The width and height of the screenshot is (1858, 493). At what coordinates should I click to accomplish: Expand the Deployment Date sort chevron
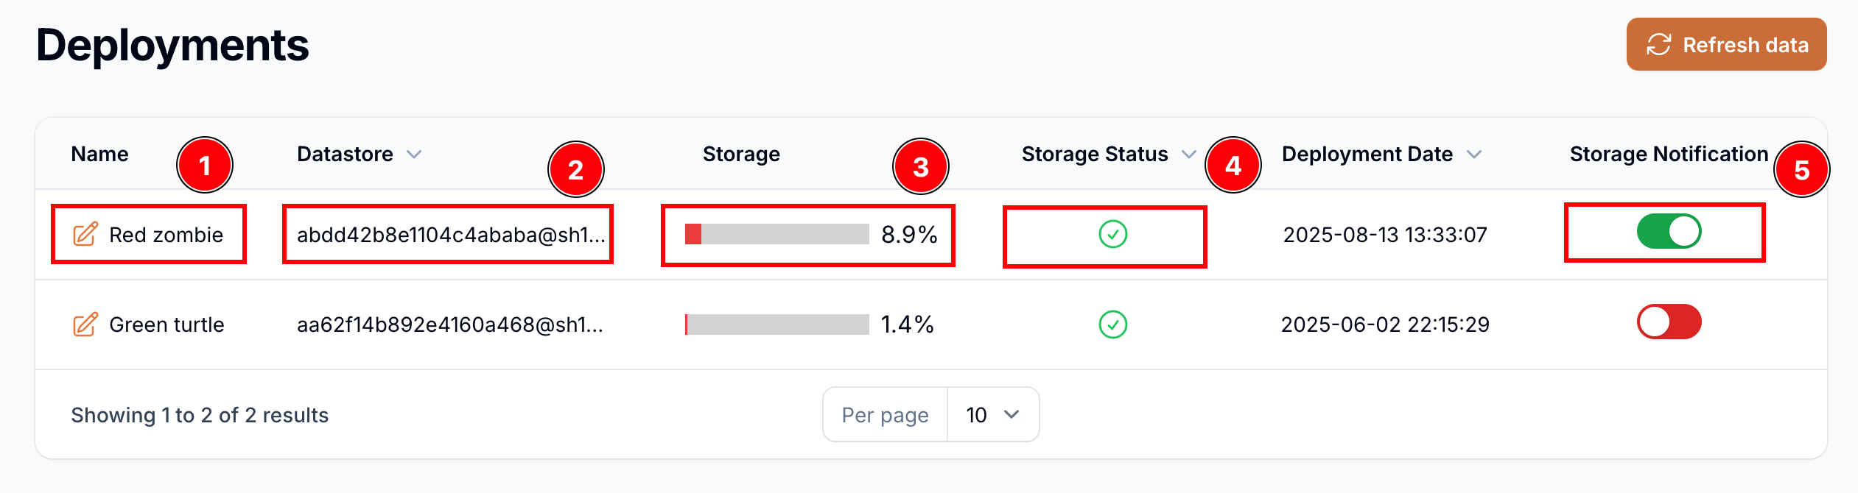pos(1473,155)
